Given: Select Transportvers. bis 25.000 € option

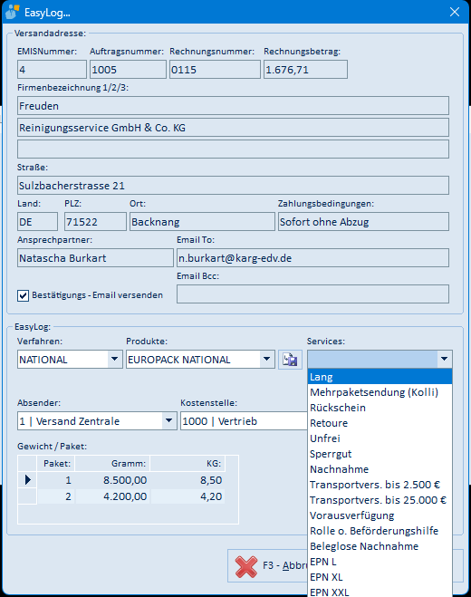Looking at the screenshot, I should pyautogui.click(x=380, y=500).
